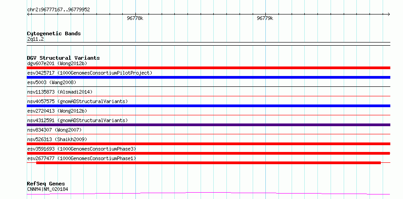Click the purple nsv4312591 variant bar
Image resolution: width=403 pixels, height=199 pixels.
tap(208, 125)
